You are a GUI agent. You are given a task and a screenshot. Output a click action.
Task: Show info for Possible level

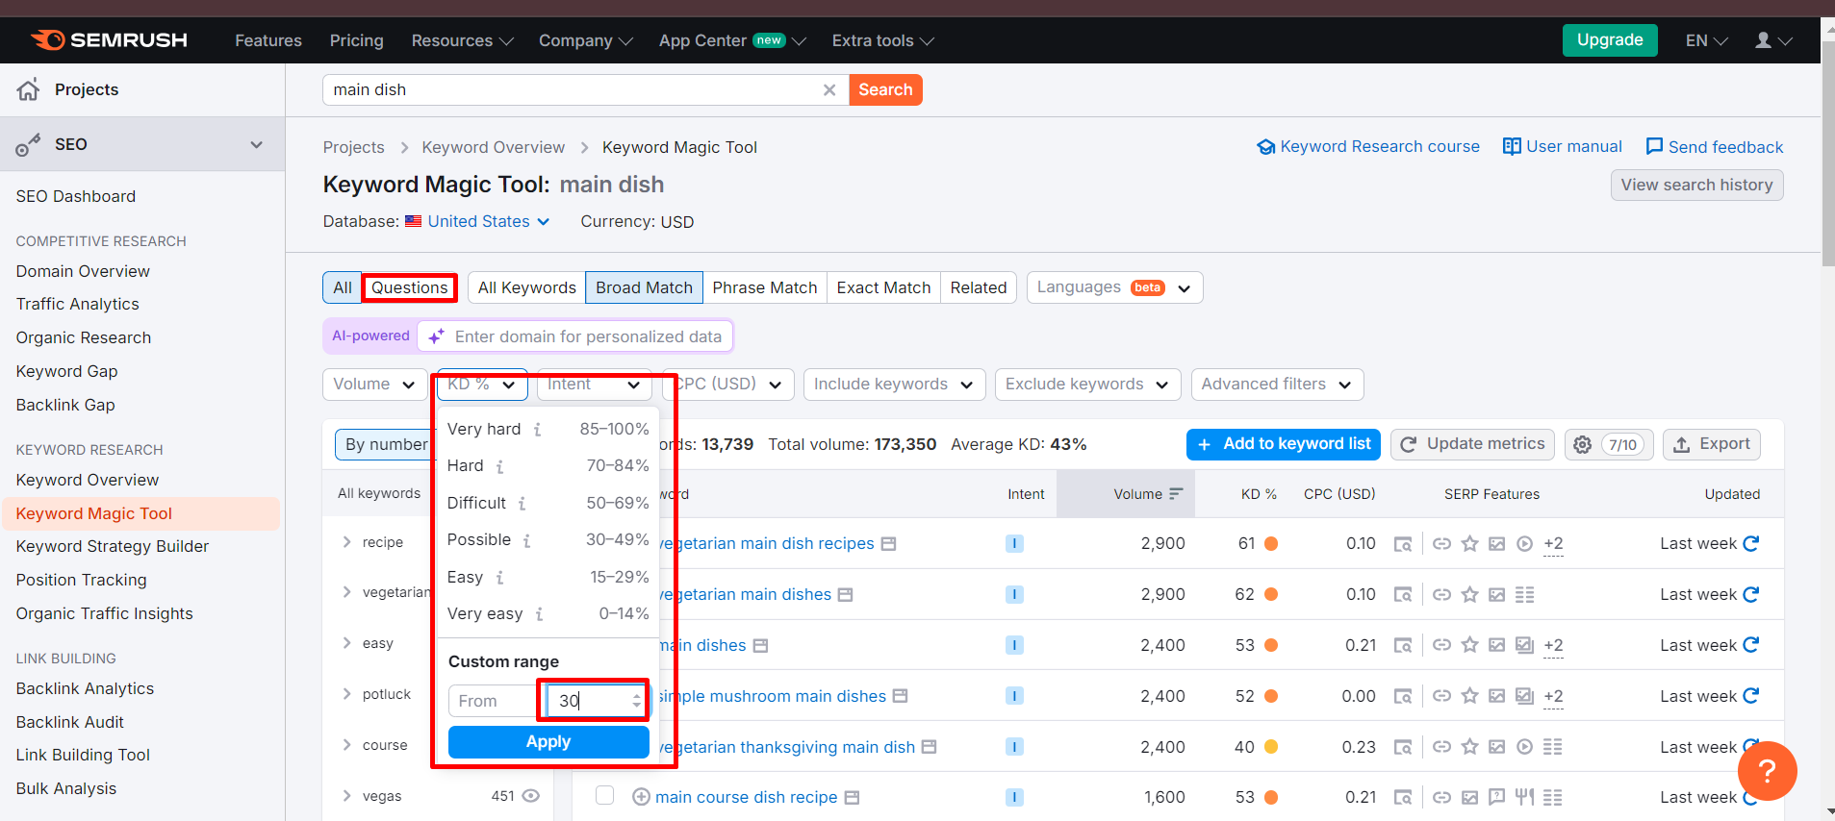[526, 540]
